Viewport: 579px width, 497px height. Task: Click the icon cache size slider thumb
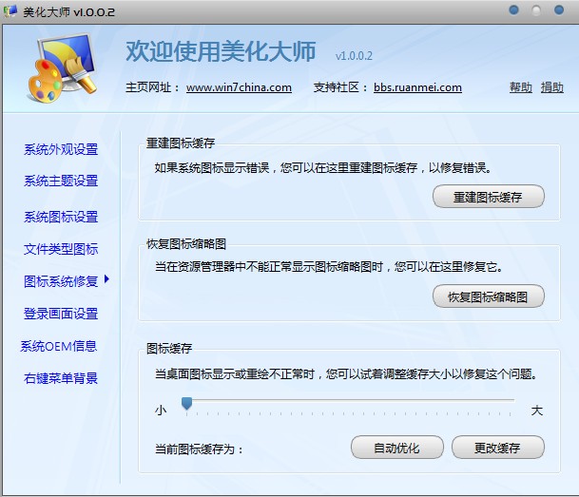[187, 403]
